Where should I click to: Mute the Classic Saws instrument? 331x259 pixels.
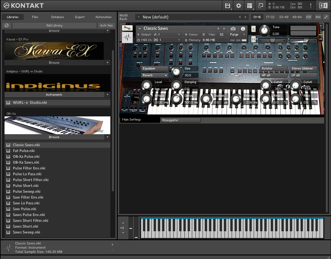(x=253, y=39)
